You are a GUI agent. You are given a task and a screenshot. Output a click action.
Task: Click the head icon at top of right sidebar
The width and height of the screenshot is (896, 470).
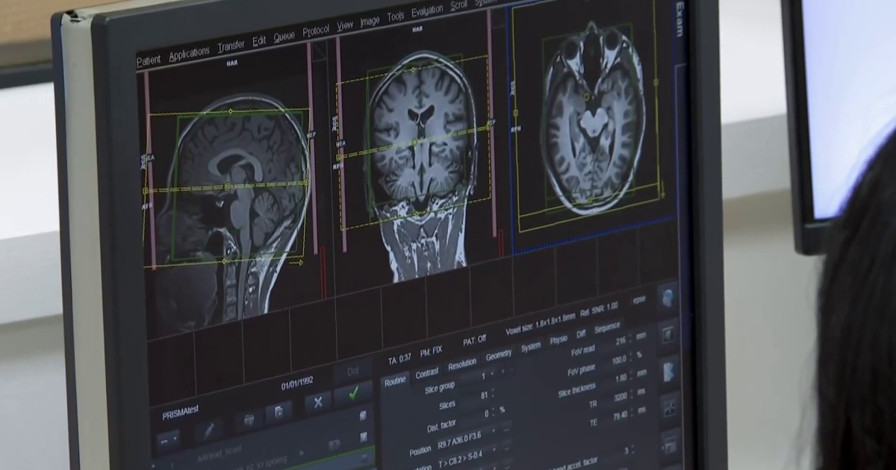tap(667, 298)
